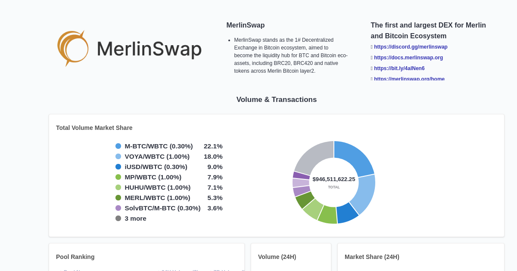The image size is (517, 271).
Task: Select the Market Share (24H) panel header
Action: (371, 257)
